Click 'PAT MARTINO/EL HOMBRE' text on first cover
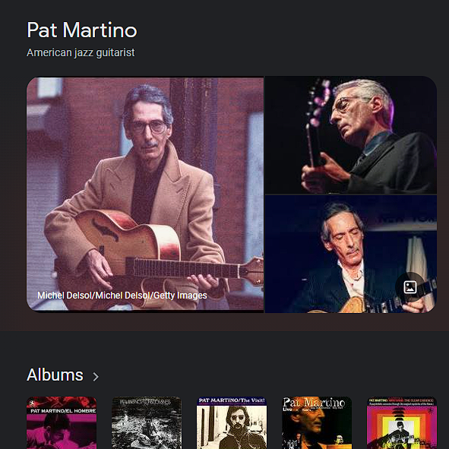Viewport: 449px width, 449px height. point(63,410)
